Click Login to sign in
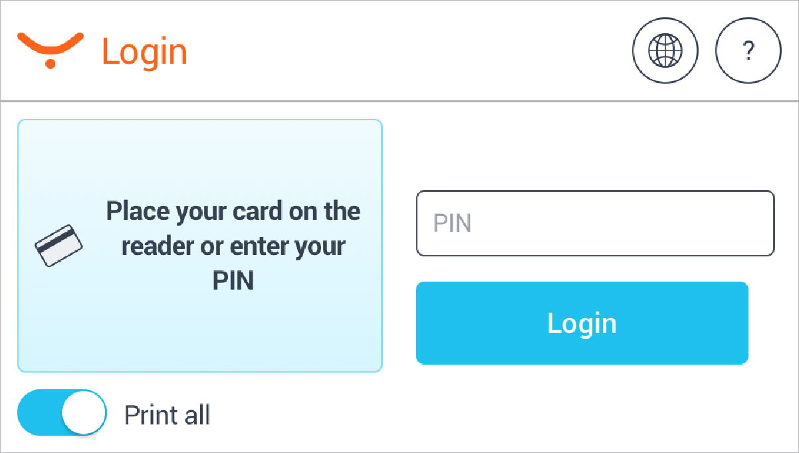The width and height of the screenshot is (799, 453). (582, 323)
